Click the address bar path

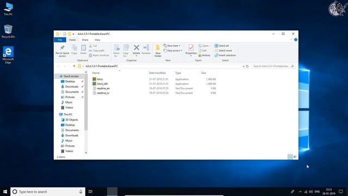[102, 66]
